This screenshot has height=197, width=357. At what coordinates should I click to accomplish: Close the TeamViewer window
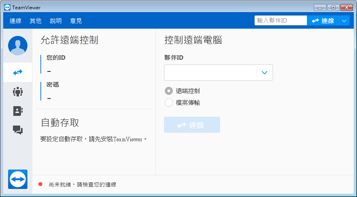(347, 8)
